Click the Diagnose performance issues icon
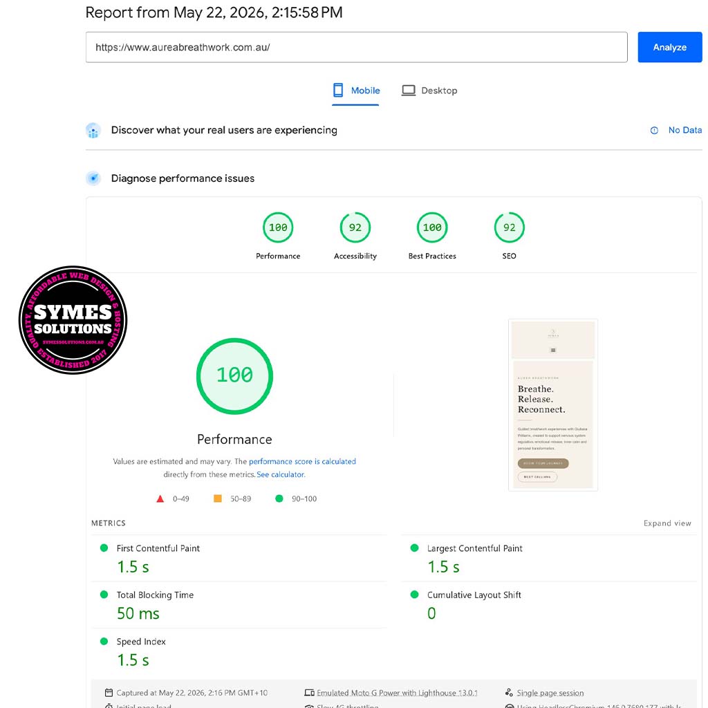 coord(93,178)
